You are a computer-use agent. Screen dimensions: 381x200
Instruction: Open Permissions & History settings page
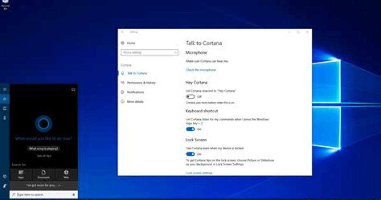point(138,82)
